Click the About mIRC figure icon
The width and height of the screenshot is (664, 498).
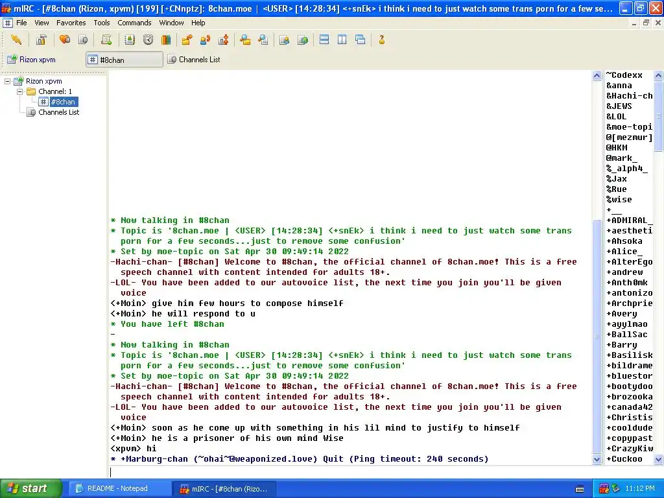(x=381, y=40)
